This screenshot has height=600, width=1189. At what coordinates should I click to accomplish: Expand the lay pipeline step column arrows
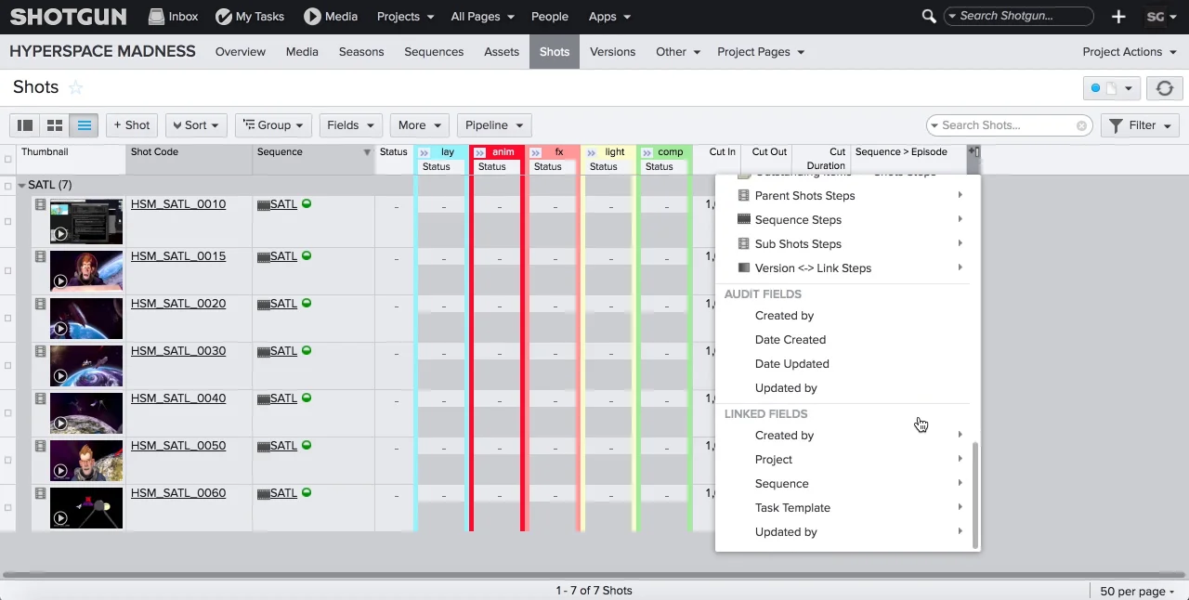[x=425, y=152]
